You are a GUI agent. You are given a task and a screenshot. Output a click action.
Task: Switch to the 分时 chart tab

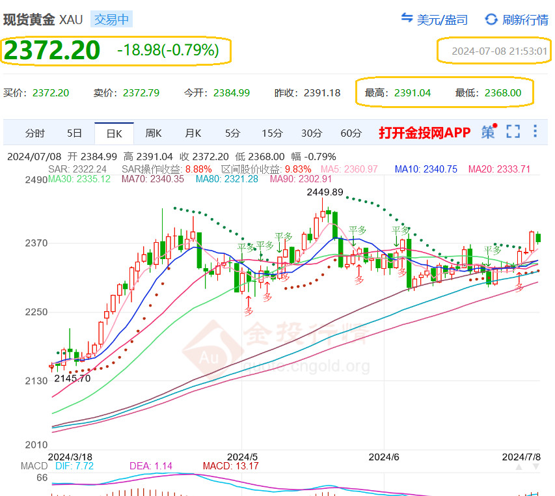click(x=35, y=133)
